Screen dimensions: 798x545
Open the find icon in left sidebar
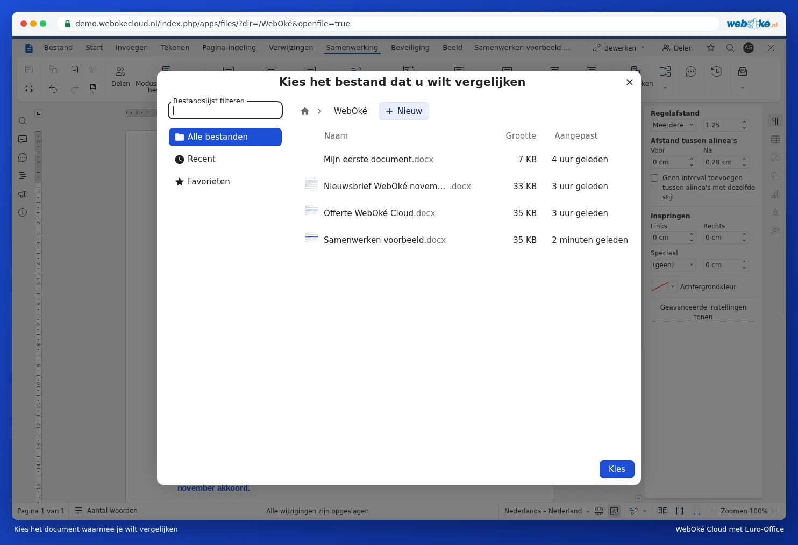pyautogui.click(x=23, y=121)
